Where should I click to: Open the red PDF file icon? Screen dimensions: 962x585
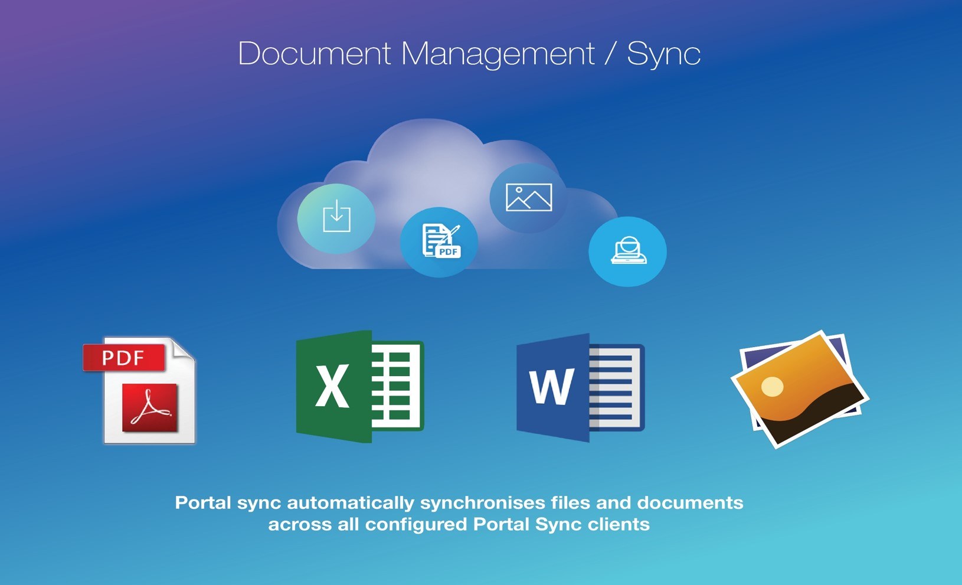point(139,390)
